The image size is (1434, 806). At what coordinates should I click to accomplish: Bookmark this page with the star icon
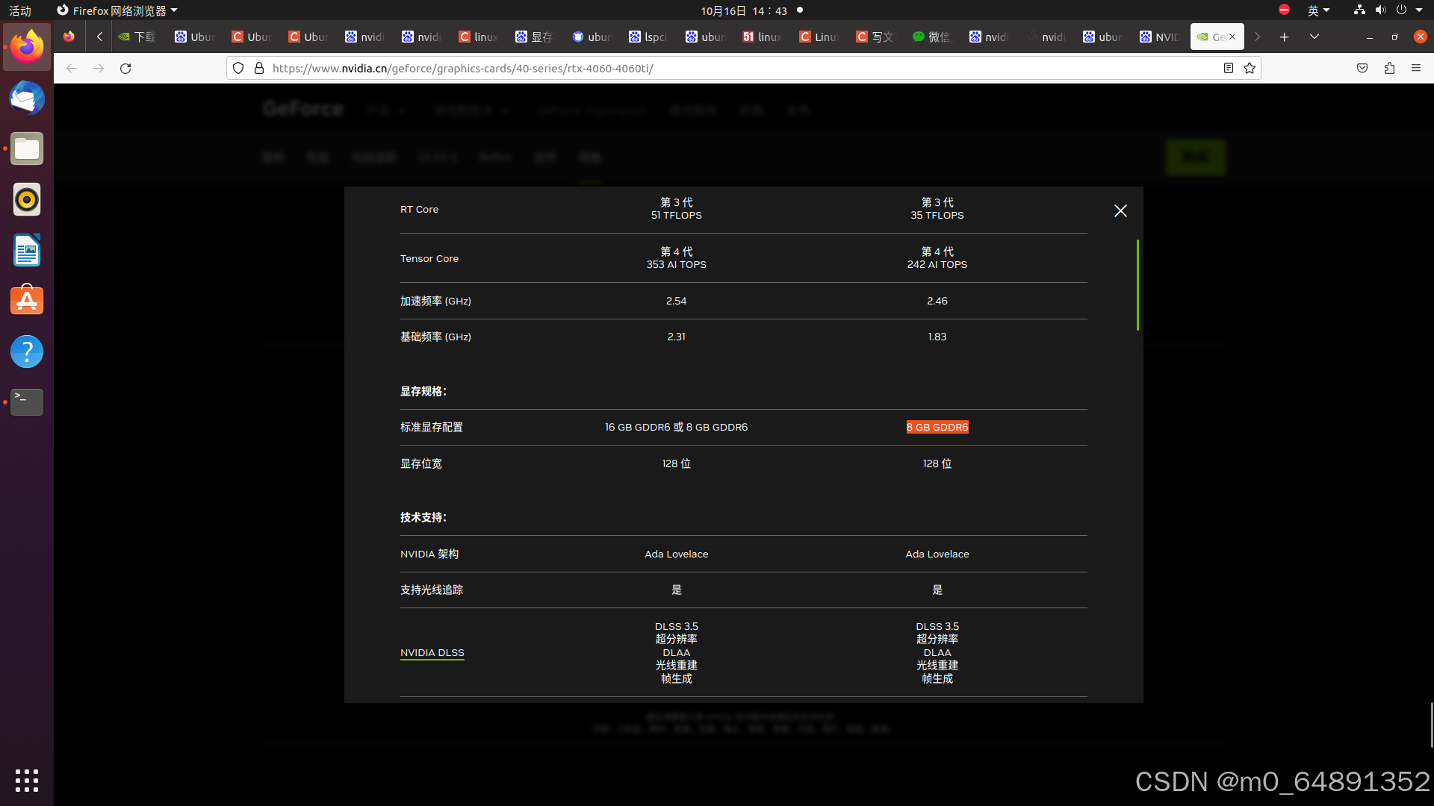tap(1250, 69)
